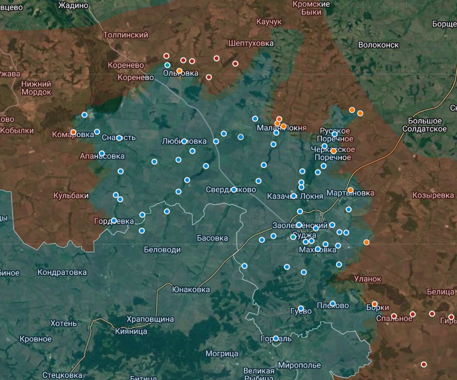Click the Кияница place label
This screenshot has width=457, height=380.
click(131, 331)
